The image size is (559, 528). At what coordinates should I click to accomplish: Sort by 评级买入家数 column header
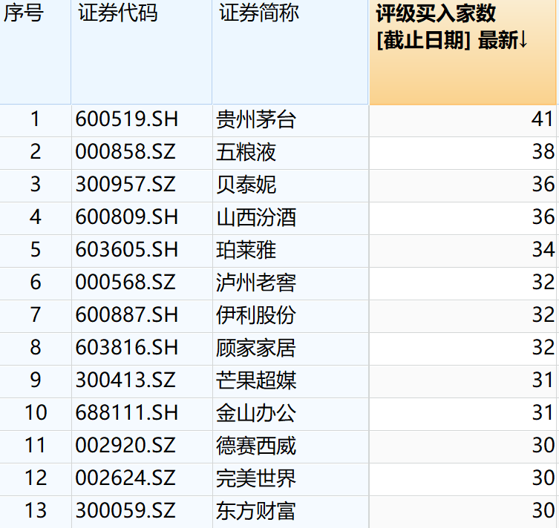[462, 52]
